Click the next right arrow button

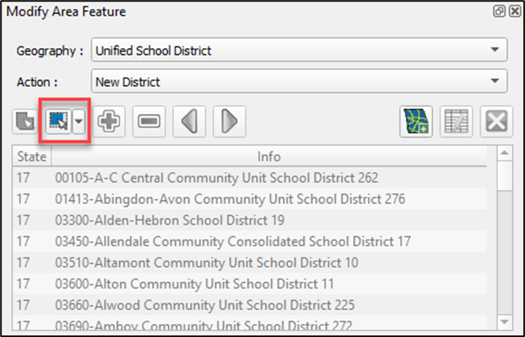228,122
